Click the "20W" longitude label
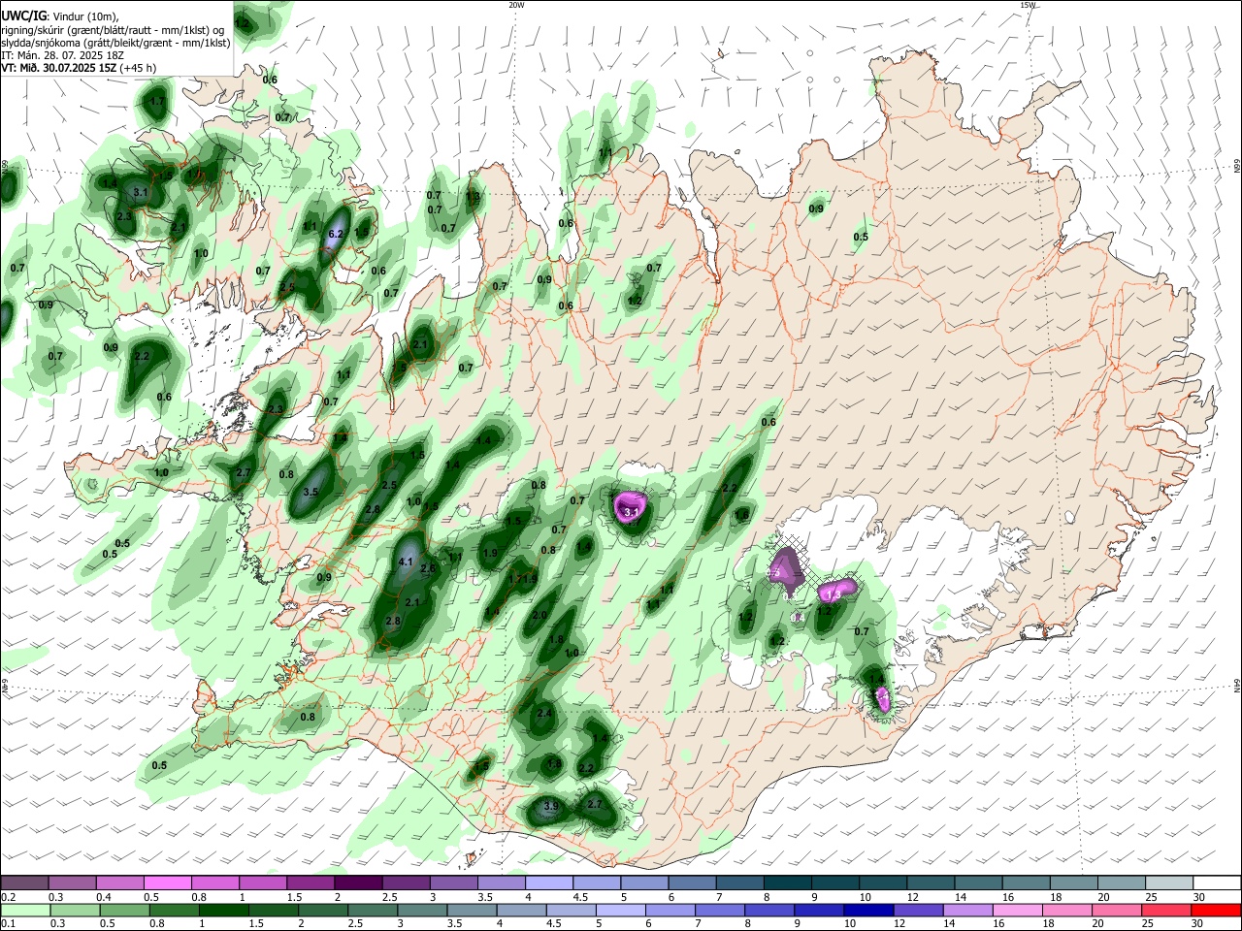The width and height of the screenshot is (1242, 931). (x=516, y=5)
